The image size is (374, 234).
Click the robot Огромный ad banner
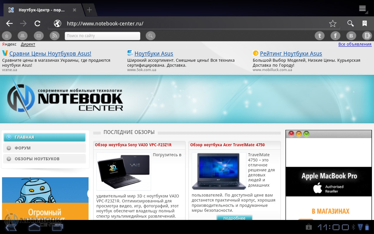click(45, 199)
